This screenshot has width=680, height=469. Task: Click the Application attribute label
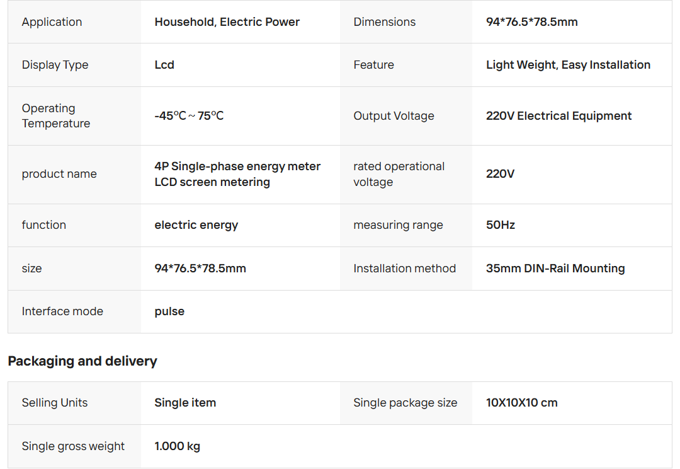(x=52, y=22)
